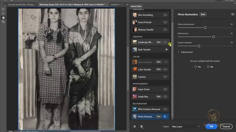Enable the Smart Portrait toggle
Screen dimensions: 236x132
click(165, 22)
